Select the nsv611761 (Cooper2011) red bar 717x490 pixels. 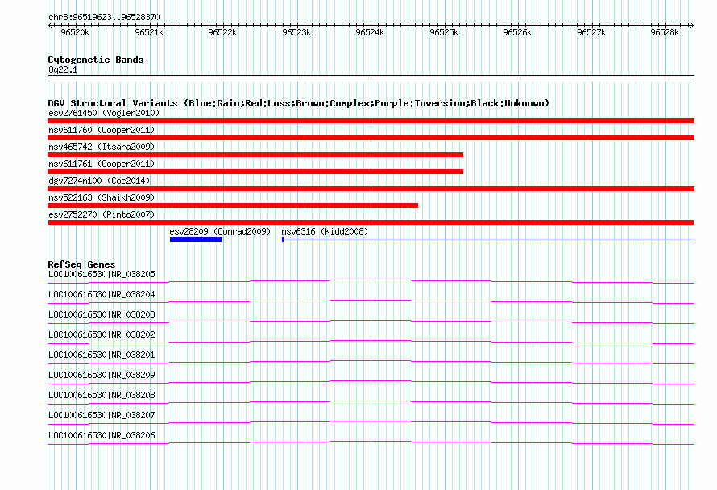[255, 172]
